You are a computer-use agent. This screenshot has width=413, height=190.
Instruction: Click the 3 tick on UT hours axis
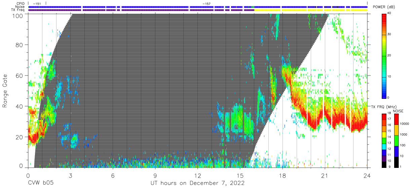(70, 175)
